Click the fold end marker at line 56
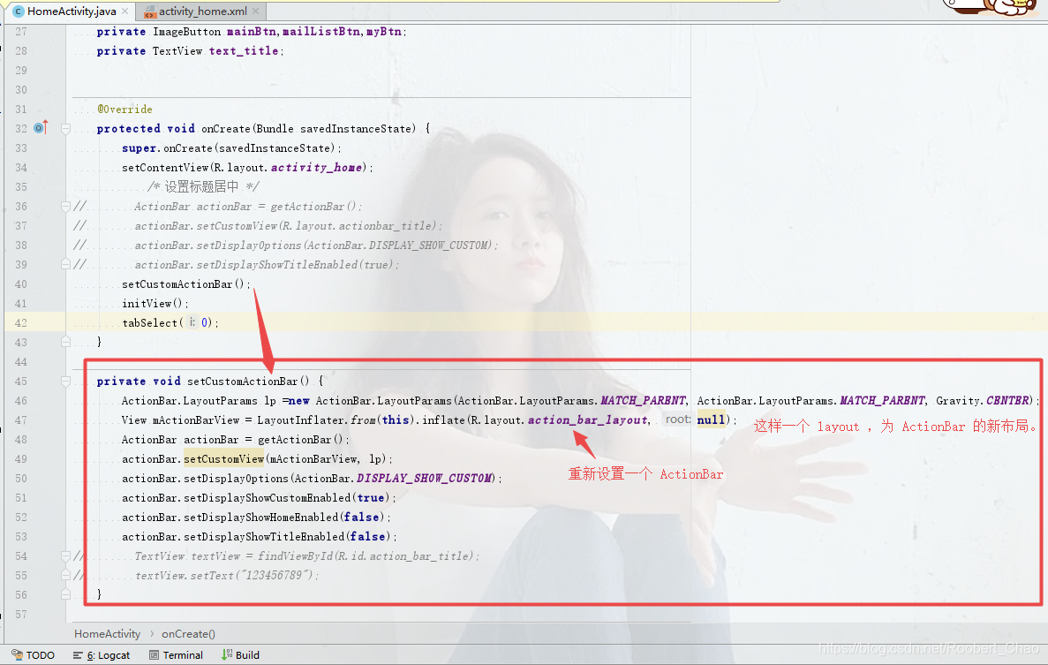The image size is (1048, 665). tap(65, 594)
